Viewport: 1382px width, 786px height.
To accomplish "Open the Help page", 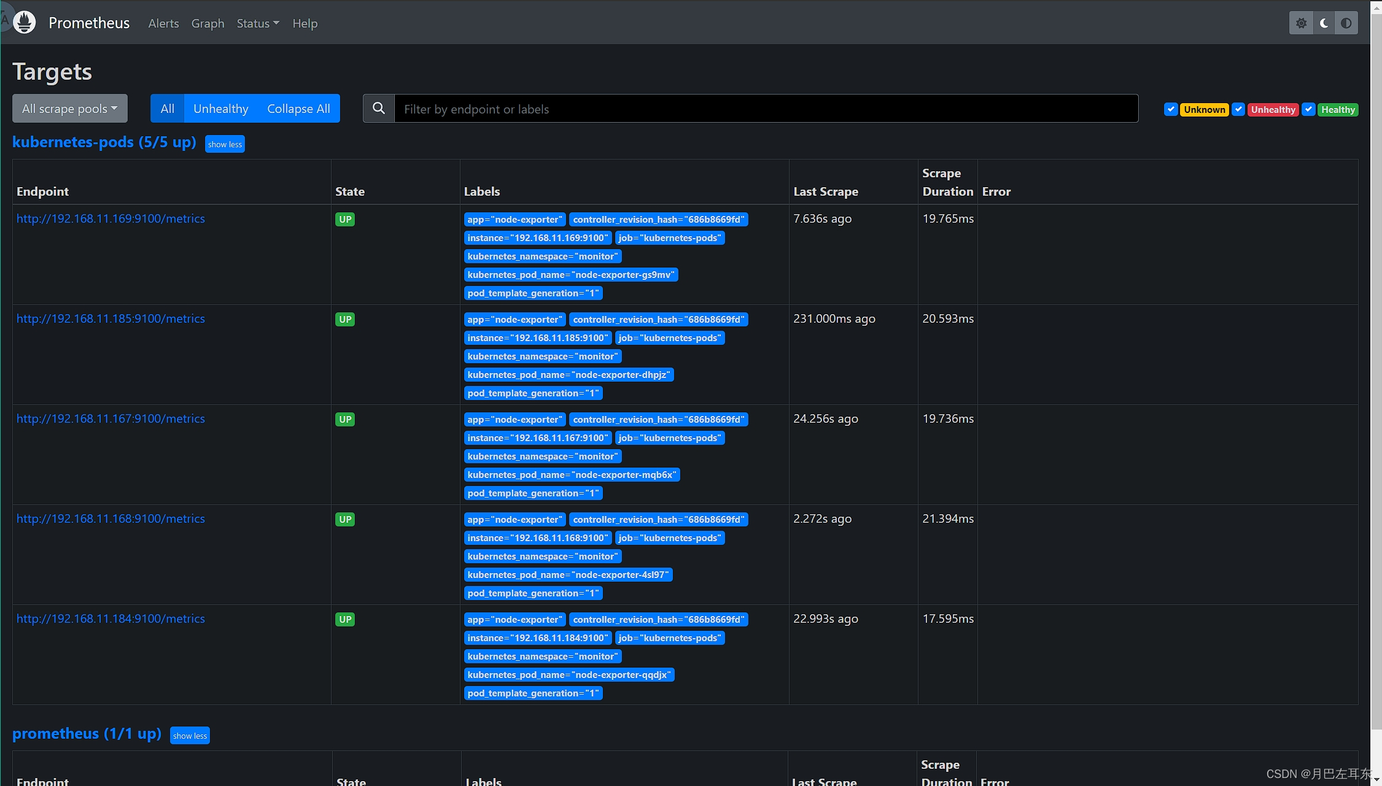I will 305,23.
